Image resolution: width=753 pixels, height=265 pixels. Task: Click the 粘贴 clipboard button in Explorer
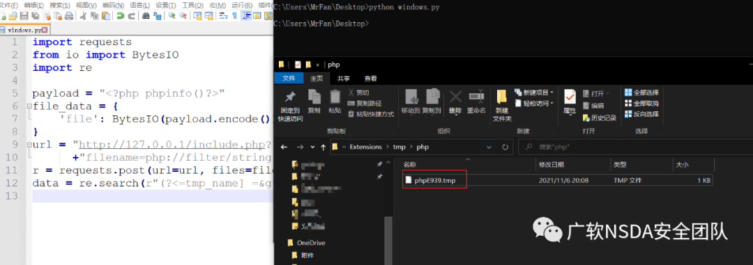[x=335, y=102]
